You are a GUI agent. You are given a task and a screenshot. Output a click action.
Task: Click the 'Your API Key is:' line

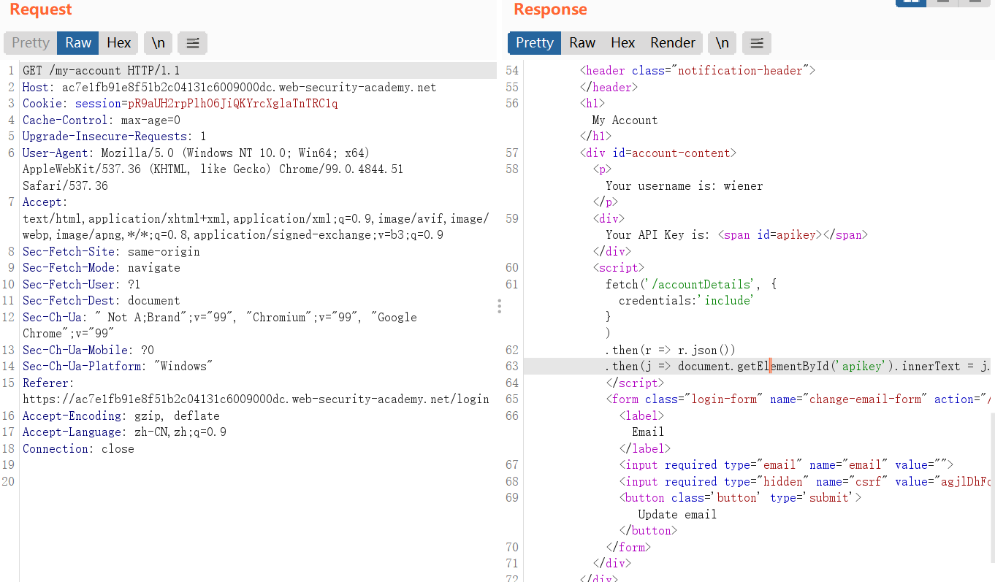click(736, 235)
